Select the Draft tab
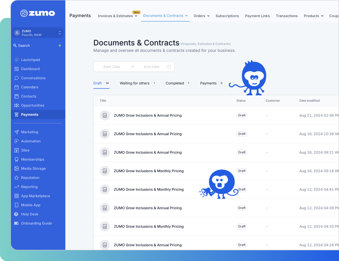Image resolution: width=339 pixels, height=261 pixels. [102, 83]
